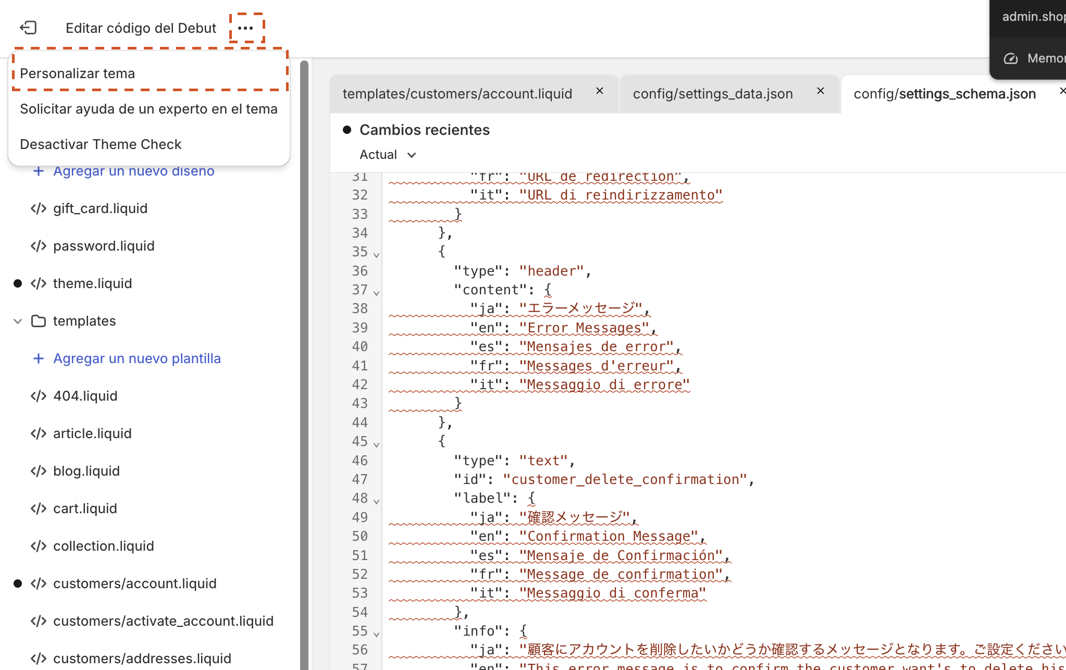
Task: Click line number 40 in gutter
Action: click(360, 346)
